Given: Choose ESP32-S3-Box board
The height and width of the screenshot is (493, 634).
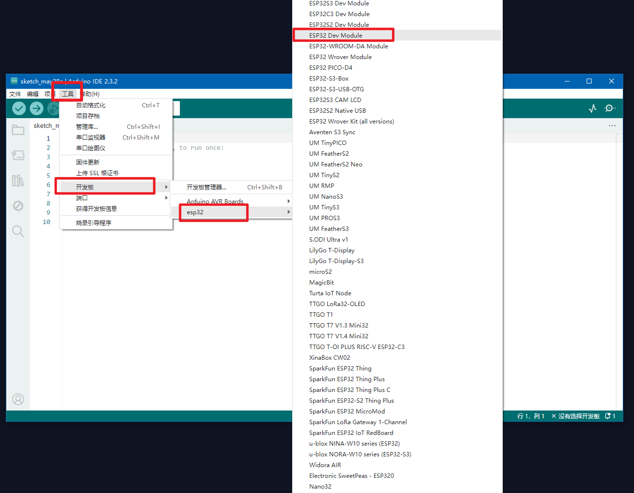Looking at the screenshot, I should [x=397, y=78].
